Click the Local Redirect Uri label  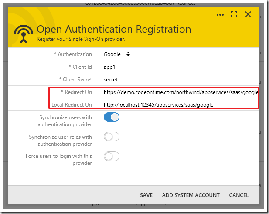pos(72,105)
